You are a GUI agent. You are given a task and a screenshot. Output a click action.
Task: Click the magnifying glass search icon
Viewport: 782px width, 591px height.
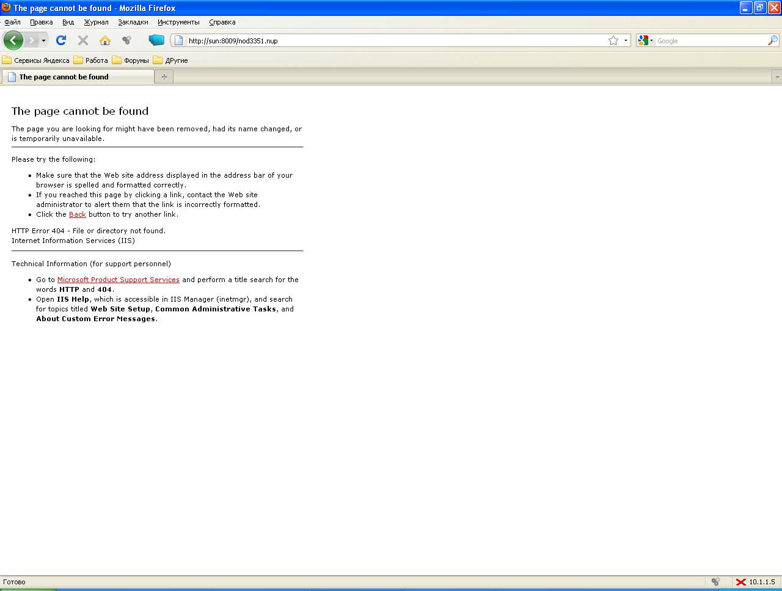coord(772,41)
